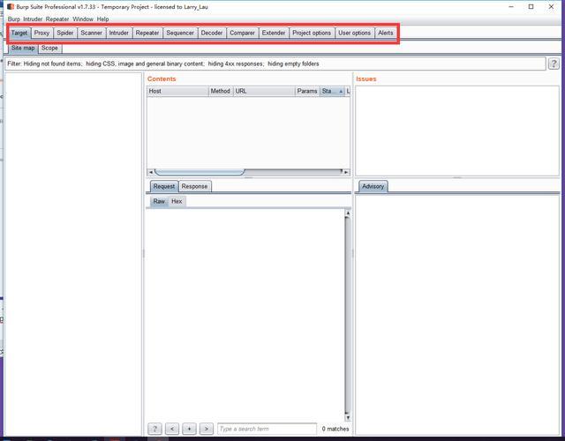The height and width of the screenshot is (441, 565).
Task: Select the Request tab
Action: click(x=164, y=186)
